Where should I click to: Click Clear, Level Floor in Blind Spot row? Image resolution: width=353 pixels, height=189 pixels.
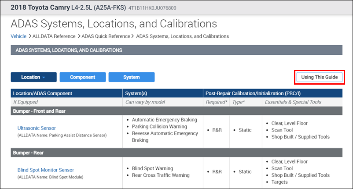point(289,161)
